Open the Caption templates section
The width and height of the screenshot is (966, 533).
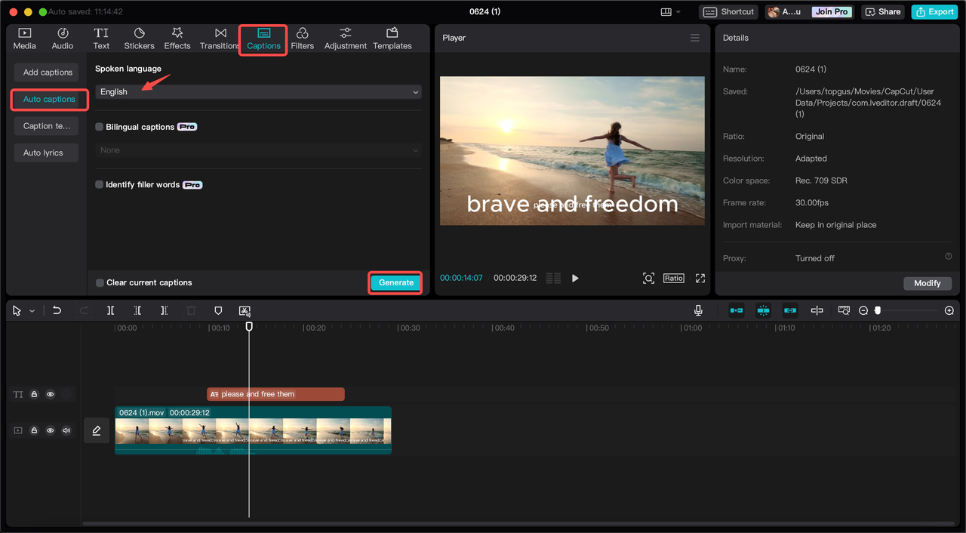[x=47, y=126]
